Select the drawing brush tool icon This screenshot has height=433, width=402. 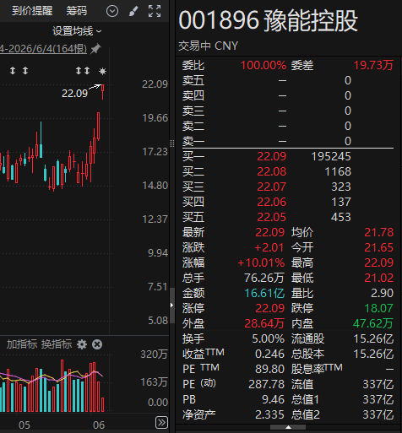tap(133, 12)
